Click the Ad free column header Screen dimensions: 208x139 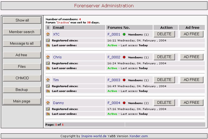tap(192, 27)
